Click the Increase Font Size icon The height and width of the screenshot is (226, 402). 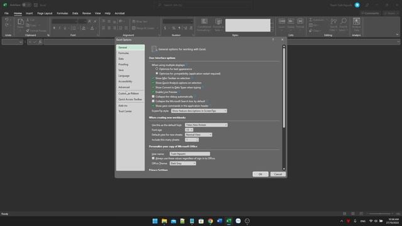pos(89,21)
